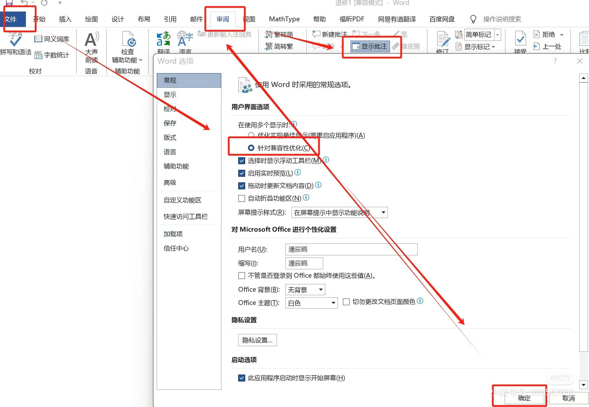Click the lightbulb search icon in ribbon

[473, 19]
